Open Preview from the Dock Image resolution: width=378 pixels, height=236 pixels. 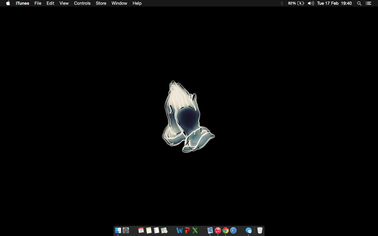(x=210, y=230)
